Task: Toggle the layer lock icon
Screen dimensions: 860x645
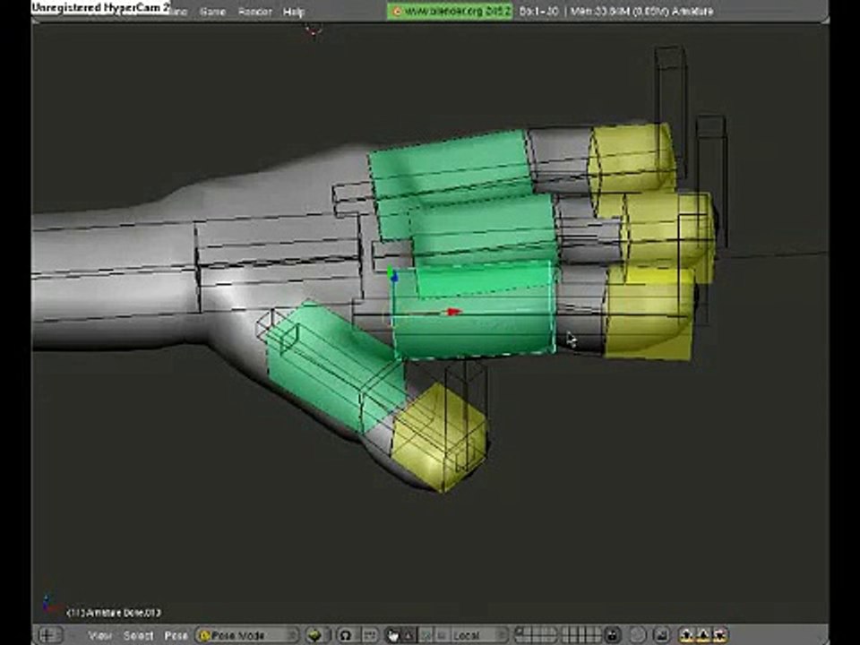Action: tap(613, 635)
